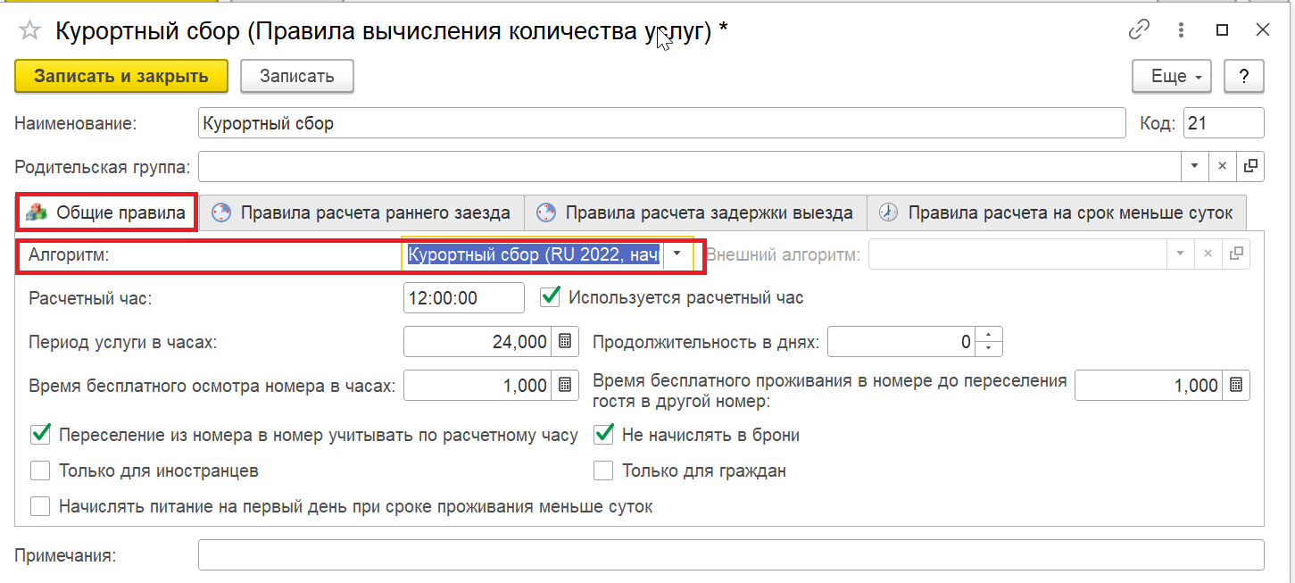Click the Продолжительность в днях number field
This screenshot has width=1295, height=583.
pyautogui.click(x=901, y=341)
